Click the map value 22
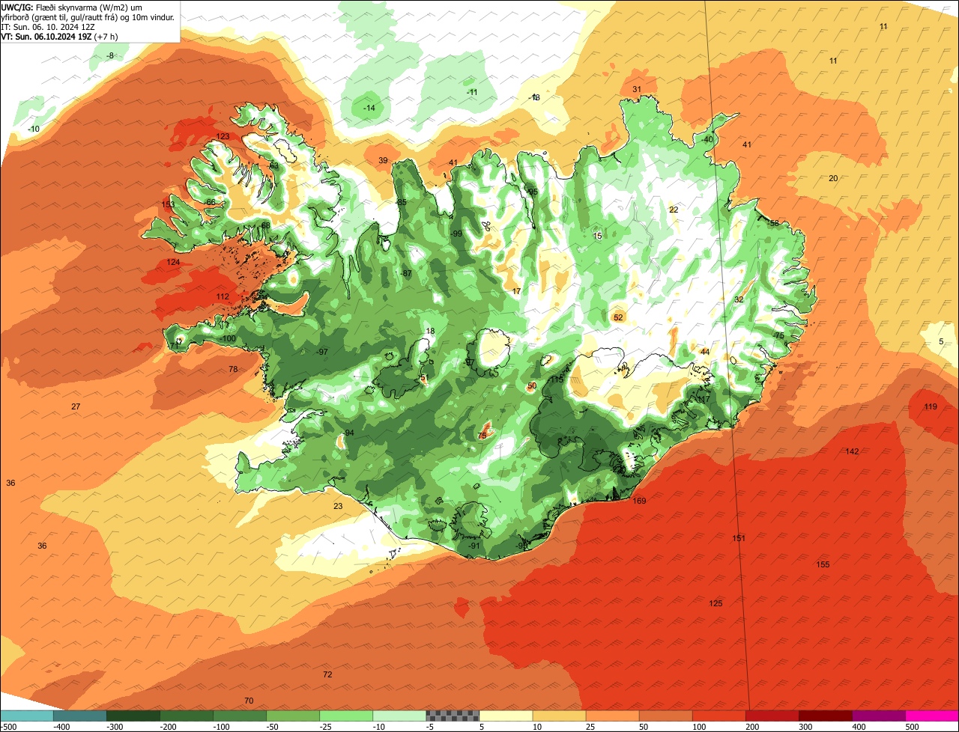This screenshot has width=959, height=732. tap(674, 210)
